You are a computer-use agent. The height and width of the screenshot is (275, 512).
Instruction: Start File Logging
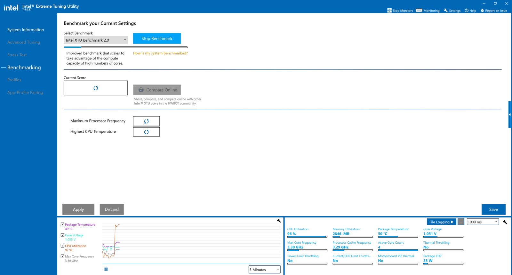[441, 222]
